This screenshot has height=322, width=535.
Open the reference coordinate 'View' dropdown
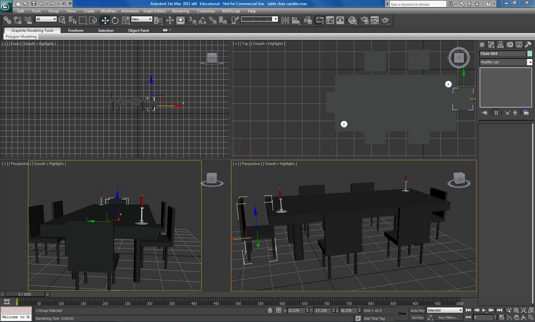(141, 19)
